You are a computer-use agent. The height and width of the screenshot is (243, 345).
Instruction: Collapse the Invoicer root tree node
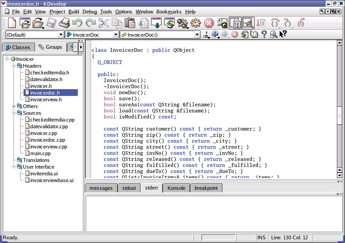7,59
